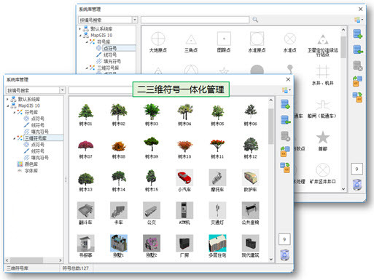Select the 摩托车 motorcycle symbol
374x280 pixels.
click(x=217, y=180)
